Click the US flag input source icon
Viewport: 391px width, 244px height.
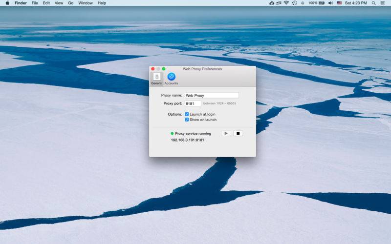coord(339,3)
